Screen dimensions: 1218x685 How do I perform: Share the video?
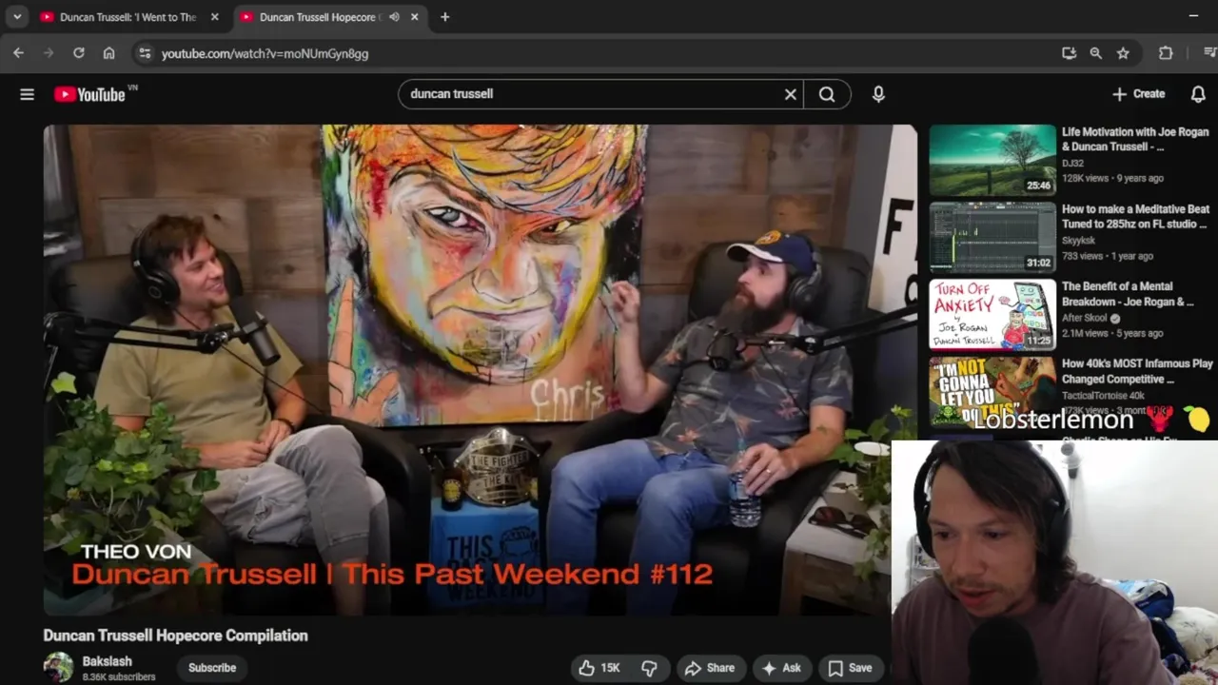[x=710, y=668]
